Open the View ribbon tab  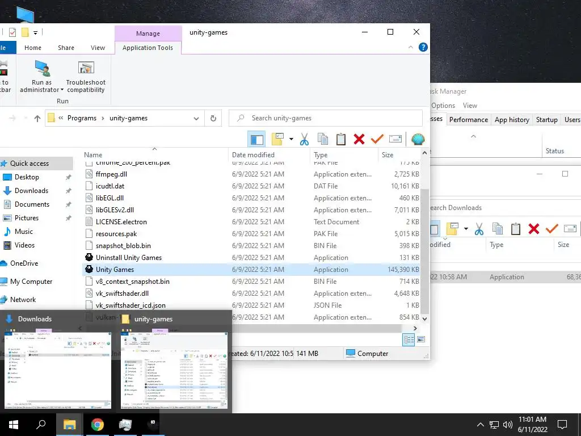(x=98, y=48)
